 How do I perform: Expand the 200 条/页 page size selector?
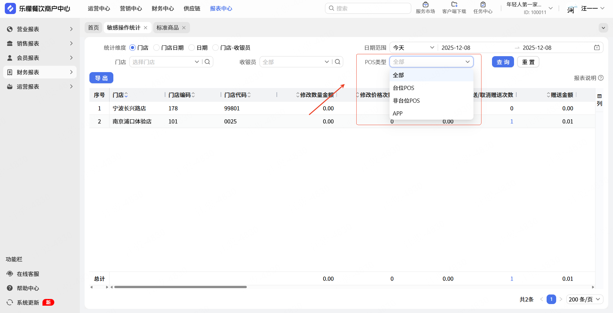click(x=585, y=299)
